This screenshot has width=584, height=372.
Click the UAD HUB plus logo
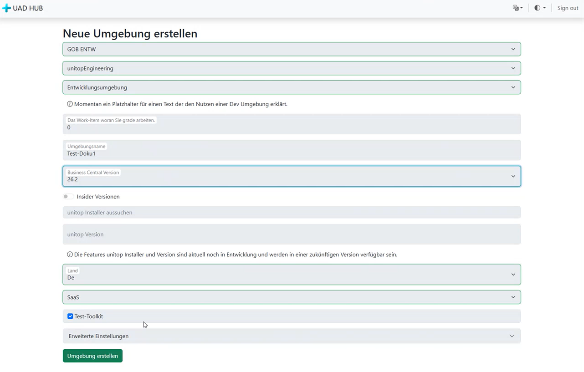5,8
